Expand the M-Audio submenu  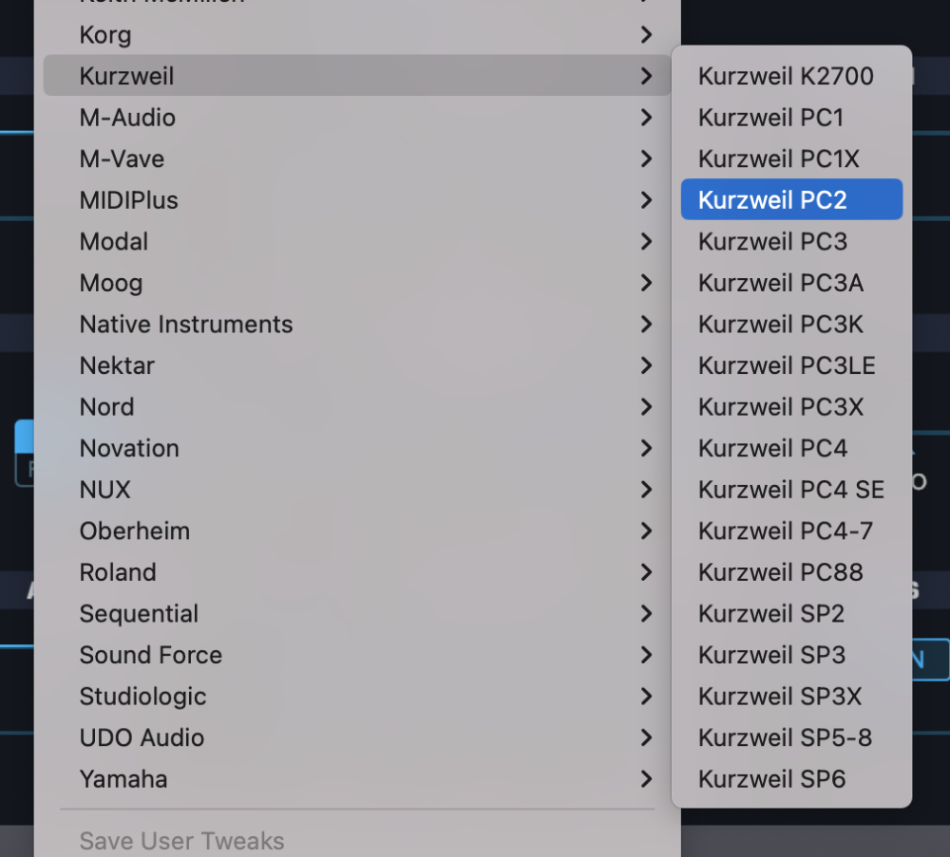pyautogui.click(x=127, y=118)
